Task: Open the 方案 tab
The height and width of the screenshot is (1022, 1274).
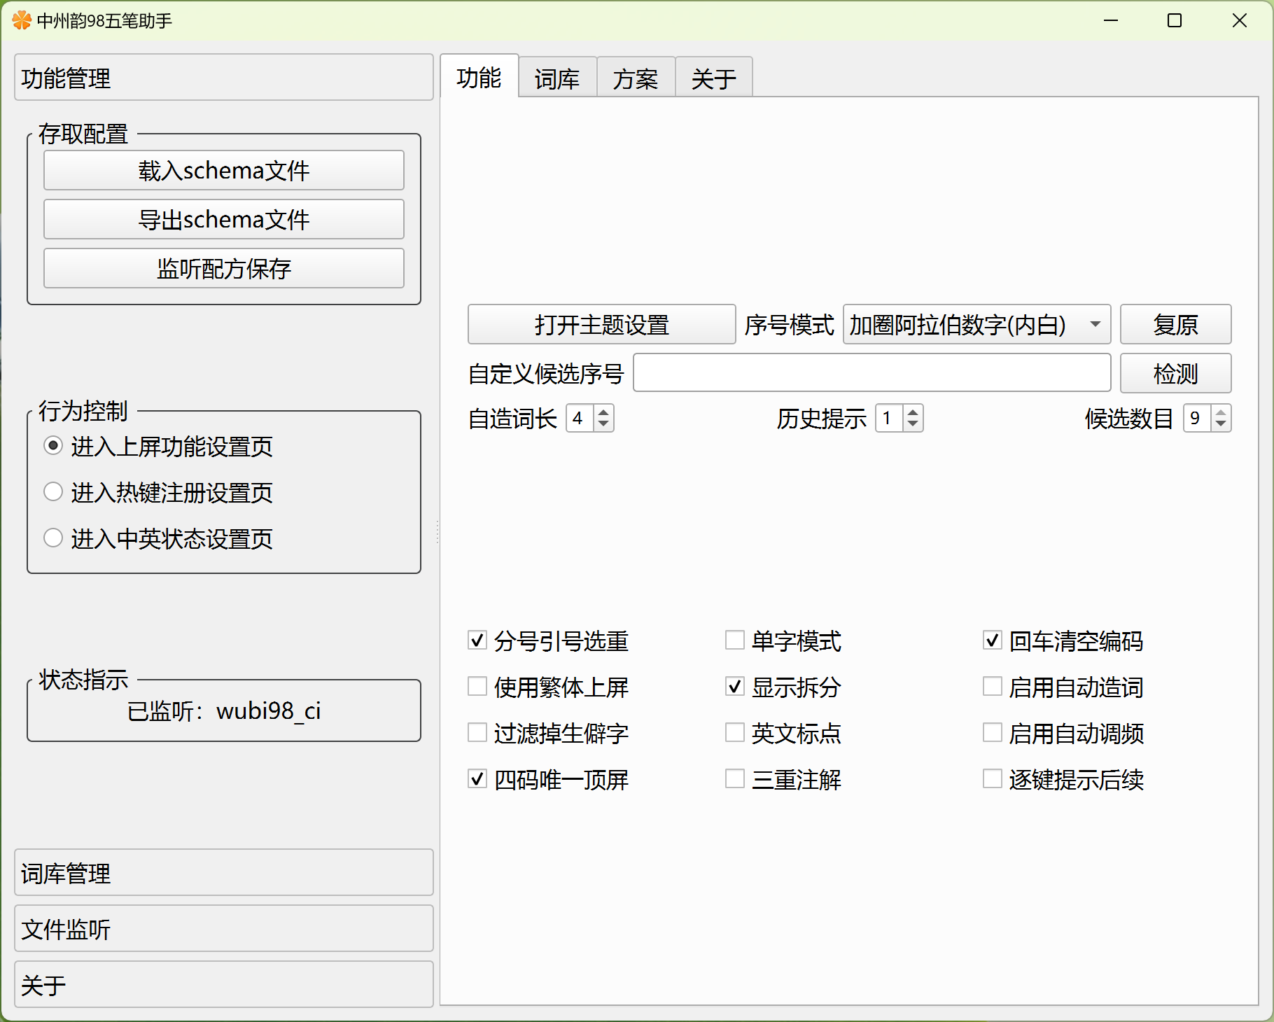Action: coord(636,78)
